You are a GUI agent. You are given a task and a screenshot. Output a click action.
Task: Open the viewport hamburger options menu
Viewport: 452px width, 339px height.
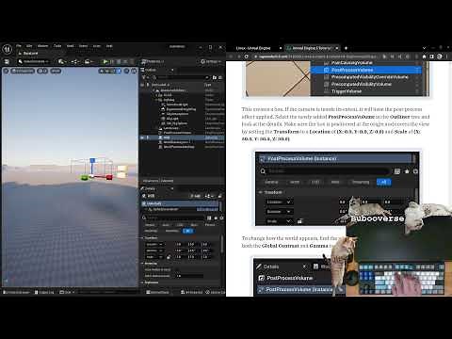[x=6, y=71]
